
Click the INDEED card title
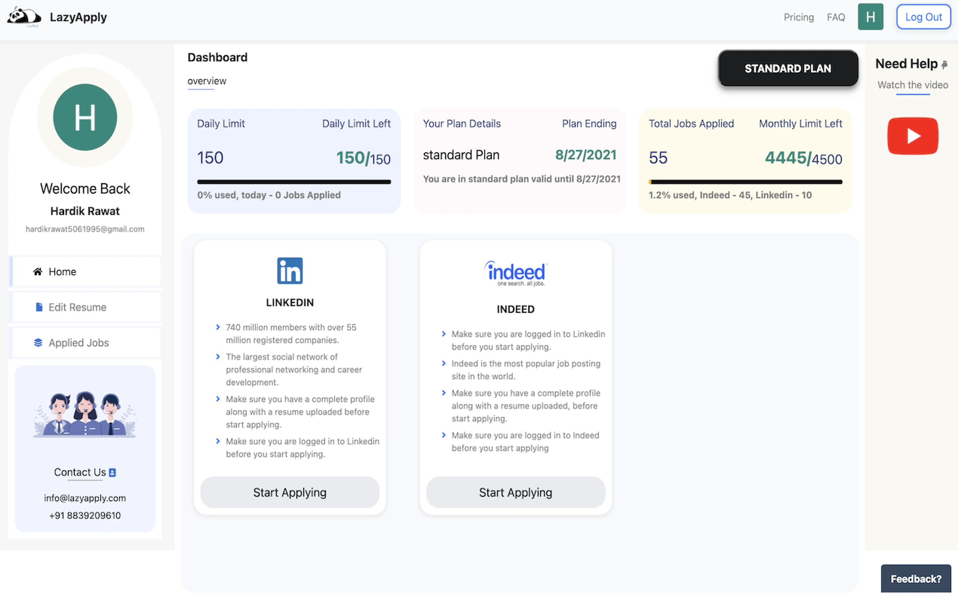(516, 309)
